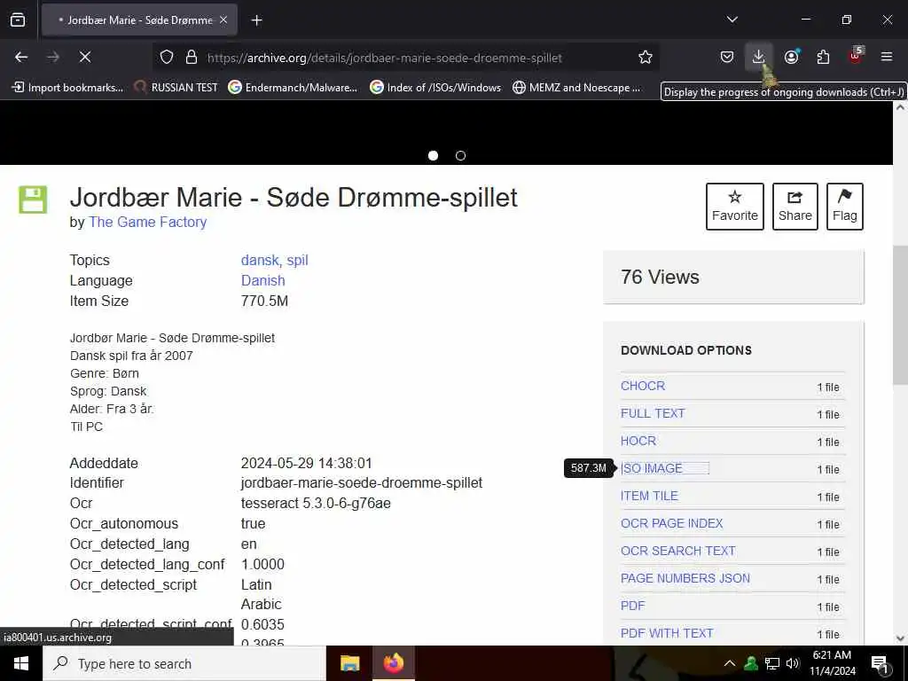Open the Windows Start menu
This screenshot has width=908, height=681.
21,663
